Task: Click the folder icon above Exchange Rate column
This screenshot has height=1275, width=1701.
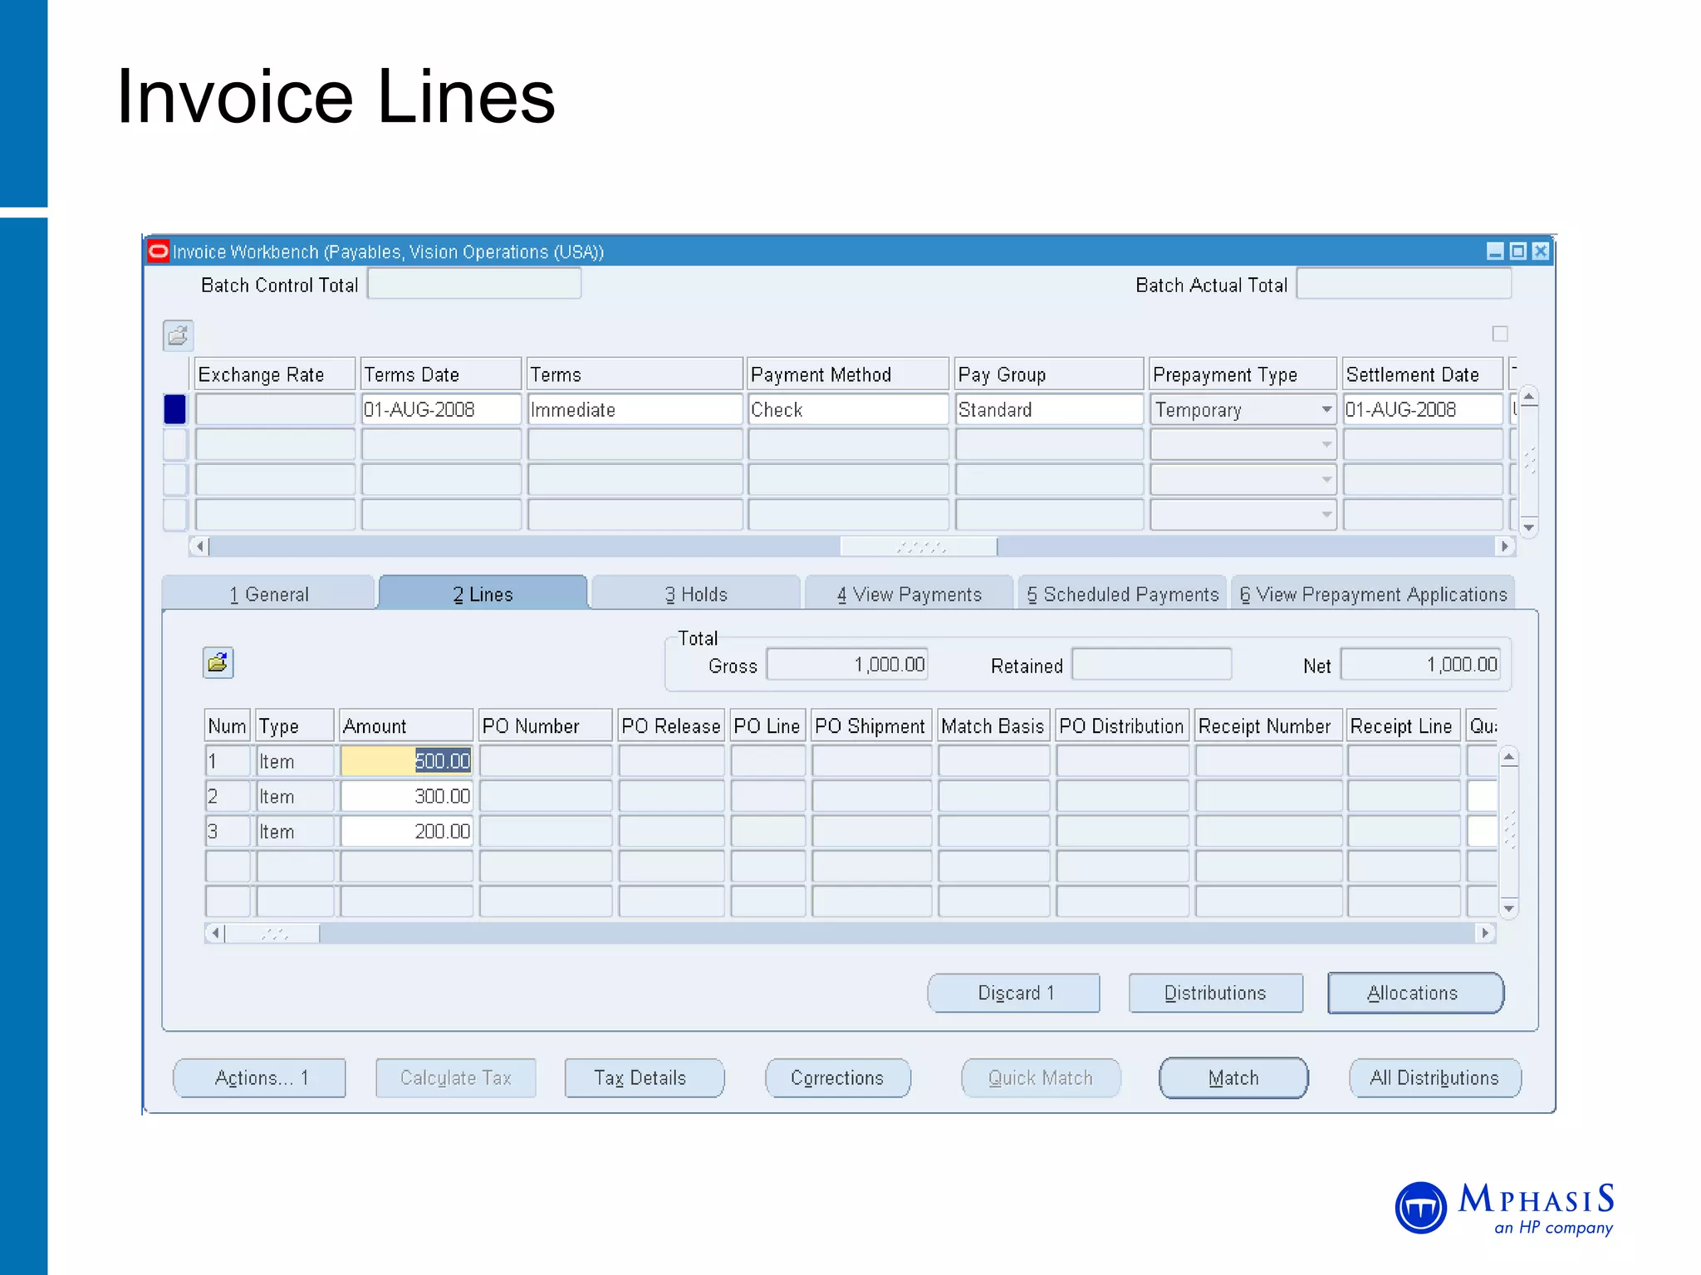Action: click(178, 335)
